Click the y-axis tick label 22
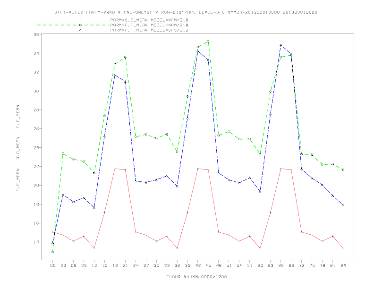 tap(36, 166)
